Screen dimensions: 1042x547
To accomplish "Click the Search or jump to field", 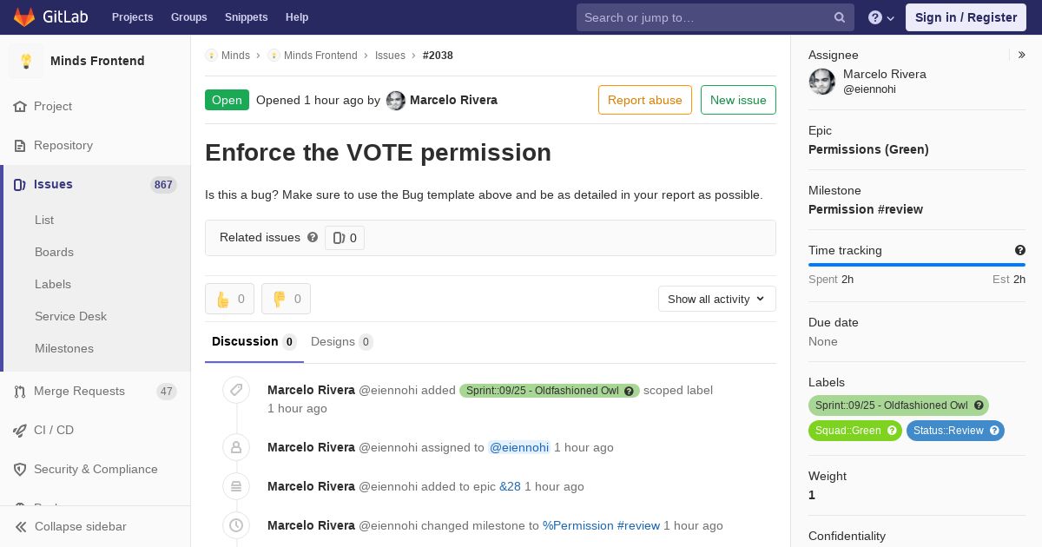I will [716, 17].
